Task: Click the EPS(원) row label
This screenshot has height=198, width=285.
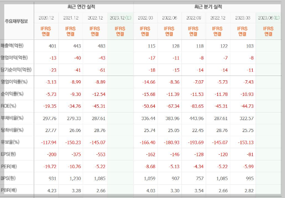Action: tap(9, 154)
